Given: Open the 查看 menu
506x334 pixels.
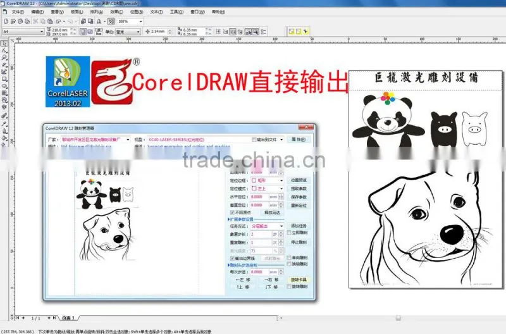Looking at the screenshot, I should click(57, 12).
